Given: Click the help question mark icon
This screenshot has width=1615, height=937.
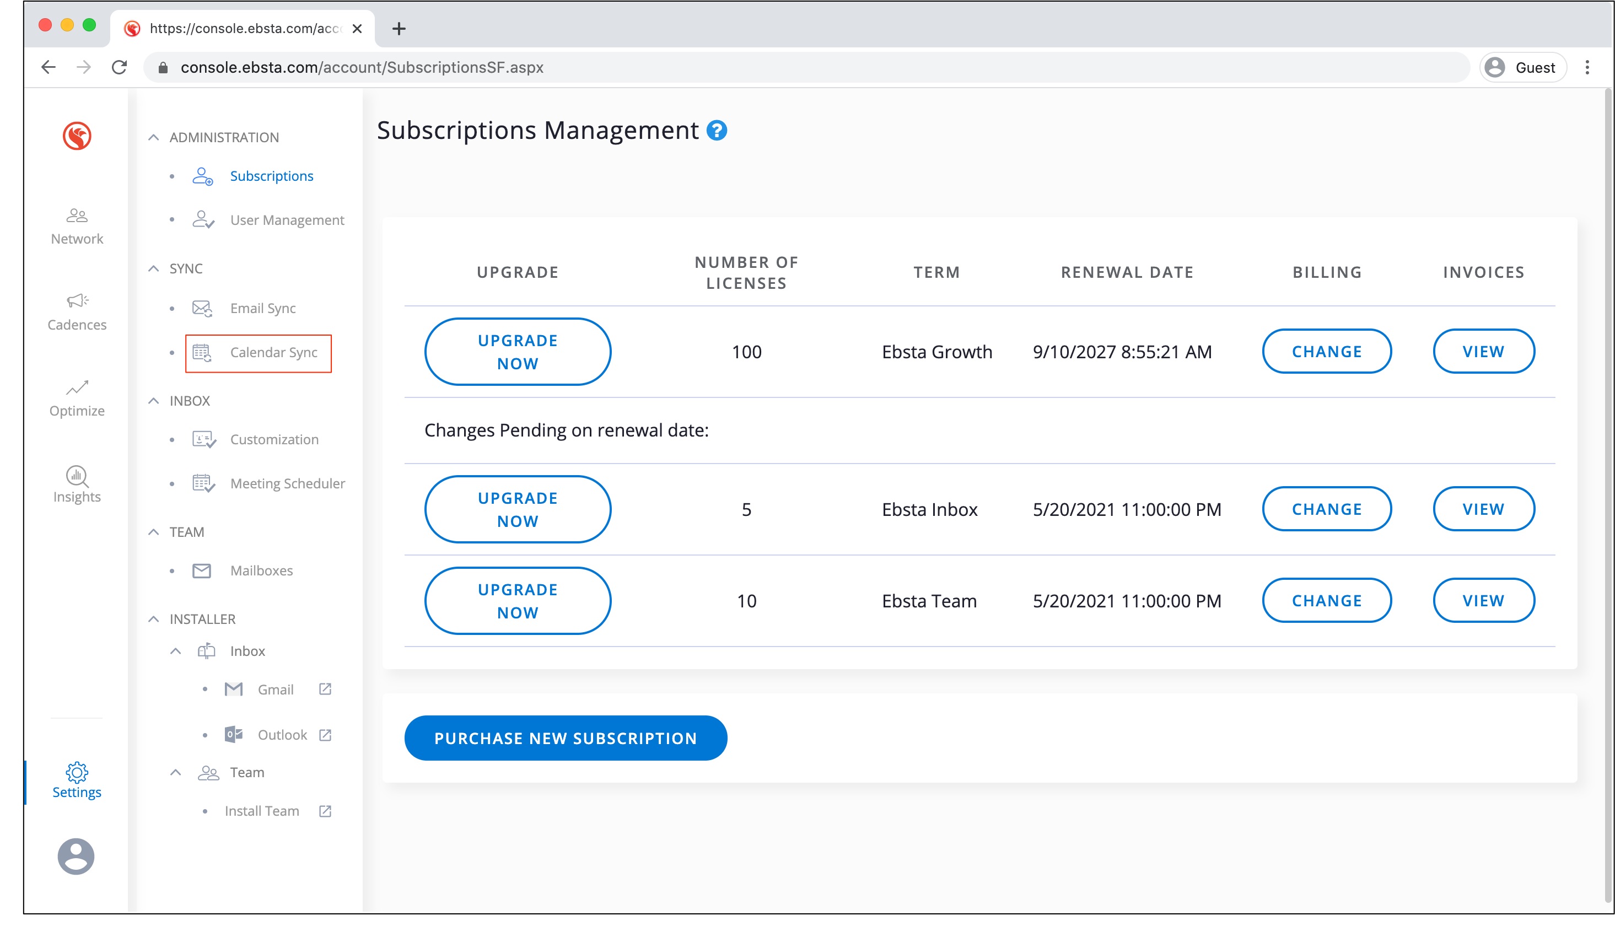Looking at the screenshot, I should [x=717, y=131].
